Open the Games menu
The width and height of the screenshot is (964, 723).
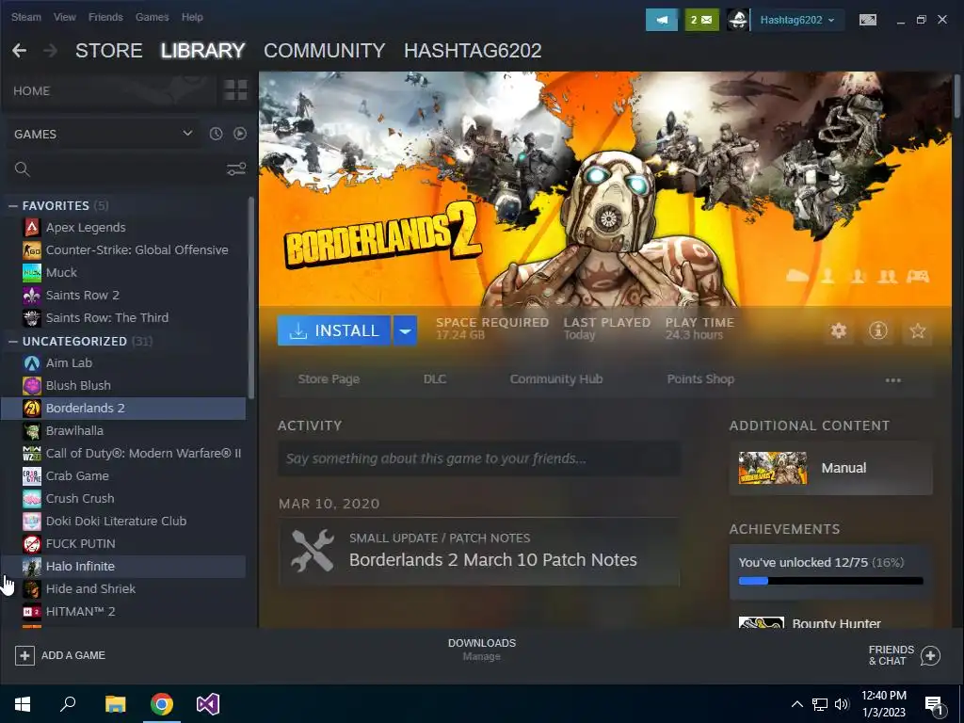pos(152,17)
